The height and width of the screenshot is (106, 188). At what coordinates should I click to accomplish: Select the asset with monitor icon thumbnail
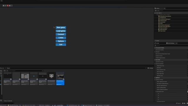pyautogui.click(x=51, y=79)
